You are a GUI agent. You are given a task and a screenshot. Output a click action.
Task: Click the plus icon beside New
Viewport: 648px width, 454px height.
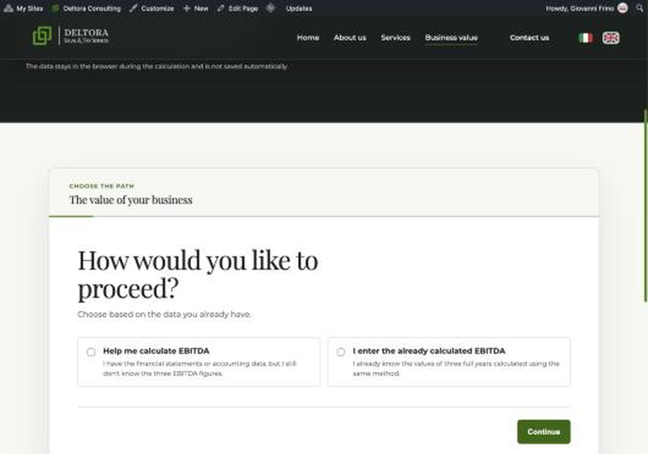pyautogui.click(x=186, y=8)
